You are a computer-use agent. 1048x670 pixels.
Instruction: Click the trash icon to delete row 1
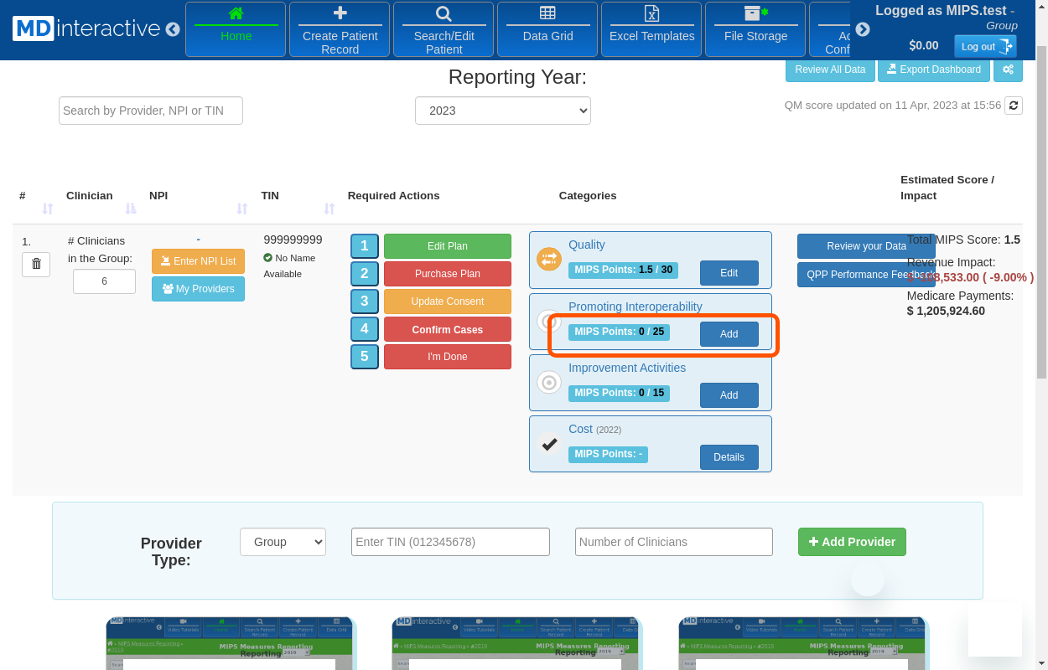click(36, 264)
